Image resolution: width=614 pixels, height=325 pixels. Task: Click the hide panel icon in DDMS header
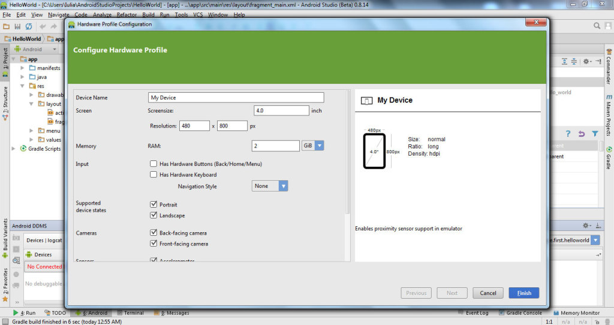(598, 226)
